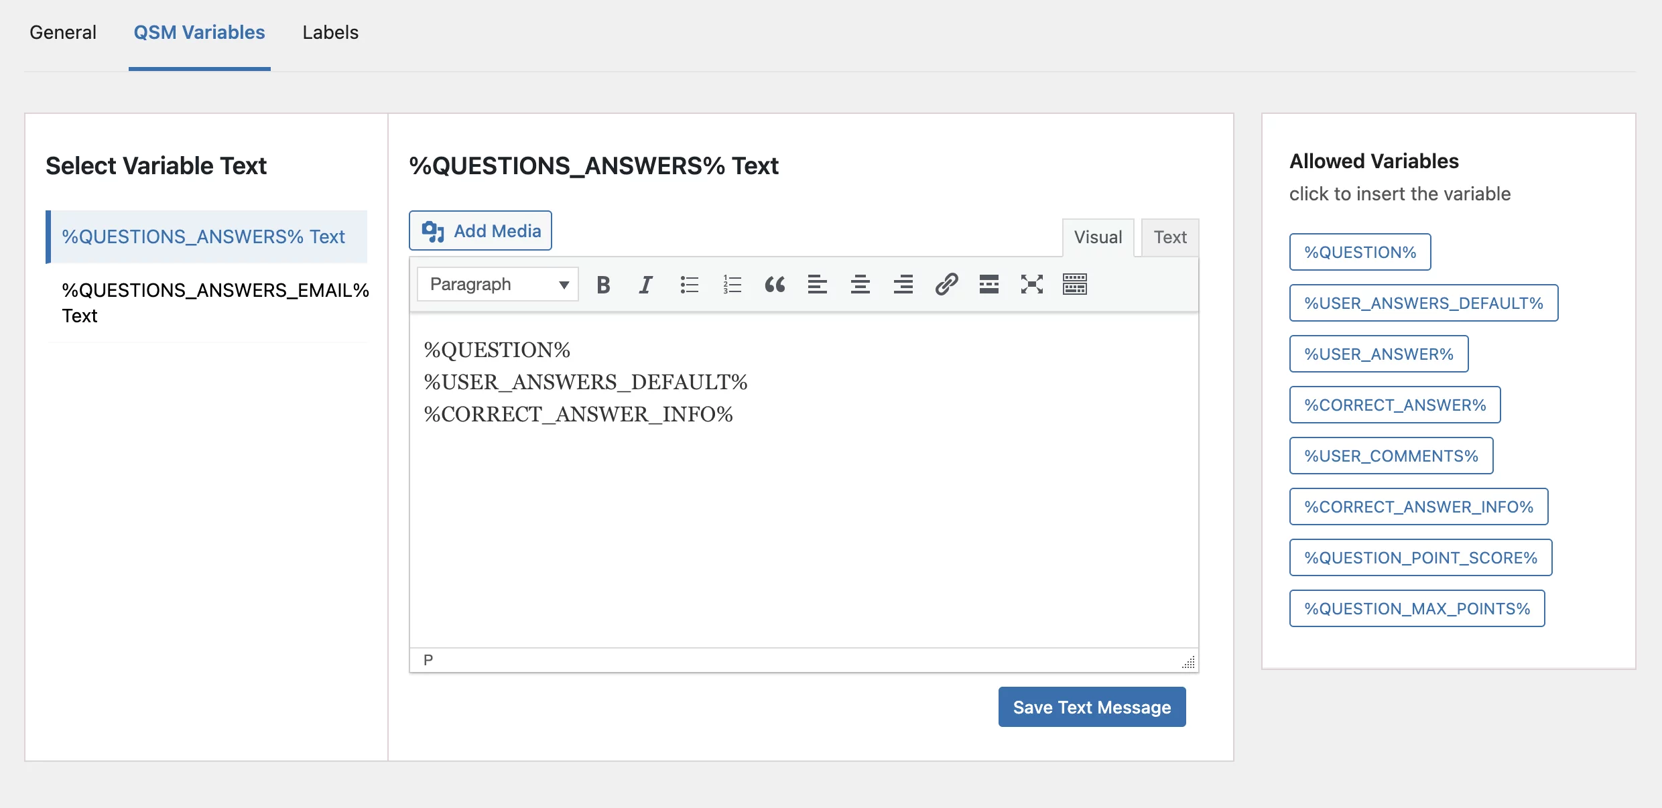Click the Add Media button
Image resolution: width=1662 pixels, height=808 pixels.
(x=481, y=231)
